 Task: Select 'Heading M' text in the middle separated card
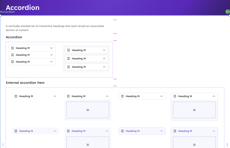[79, 59]
